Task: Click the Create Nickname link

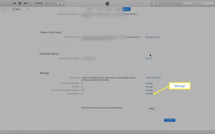Action: pos(153,78)
